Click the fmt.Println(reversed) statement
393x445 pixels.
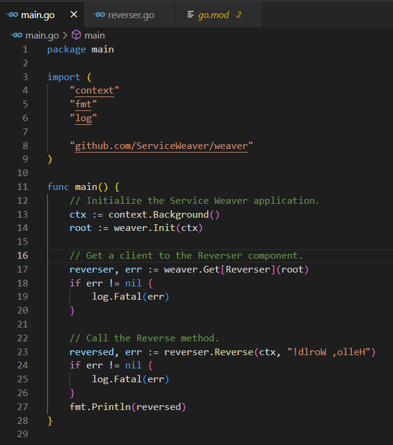click(x=127, y=407)
